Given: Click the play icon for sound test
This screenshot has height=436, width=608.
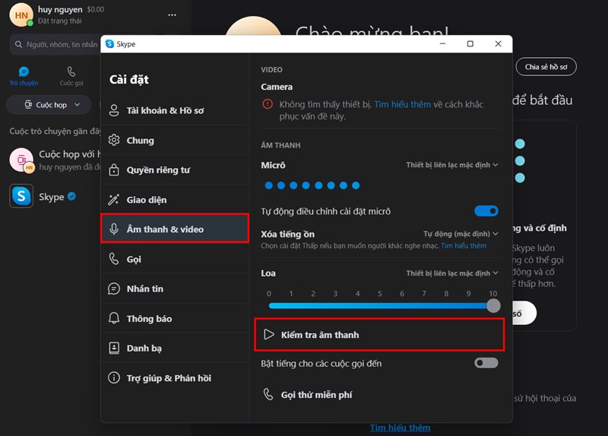Looking at the screenshot, I should [269, 334].
